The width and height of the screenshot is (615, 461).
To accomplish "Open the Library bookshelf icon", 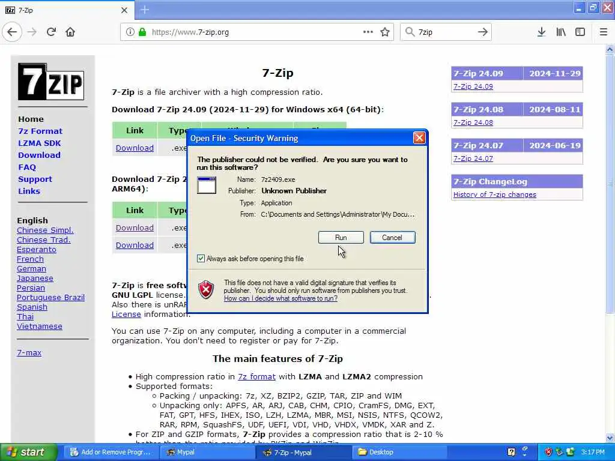I will click(561, 32).
